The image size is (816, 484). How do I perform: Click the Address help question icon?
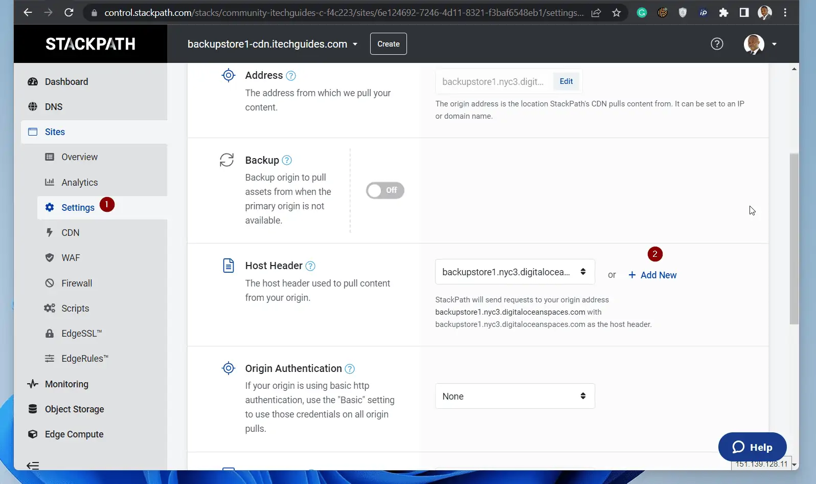pyautogui.click(x=291, y=76)
